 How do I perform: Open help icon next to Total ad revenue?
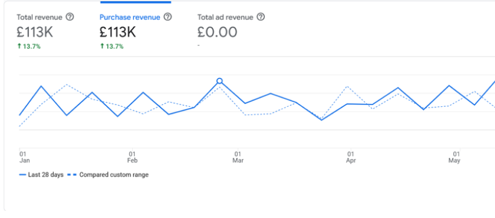tap(260, 17)
